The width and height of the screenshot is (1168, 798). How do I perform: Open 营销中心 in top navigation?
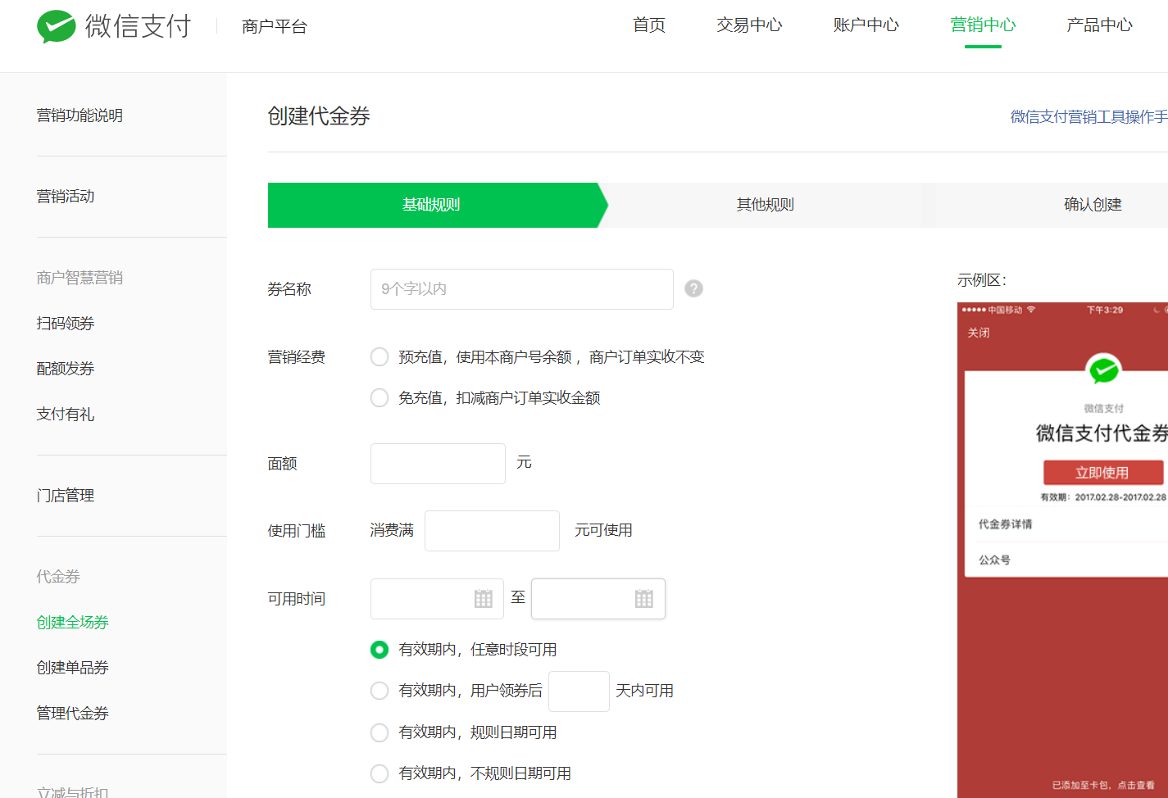983,25
